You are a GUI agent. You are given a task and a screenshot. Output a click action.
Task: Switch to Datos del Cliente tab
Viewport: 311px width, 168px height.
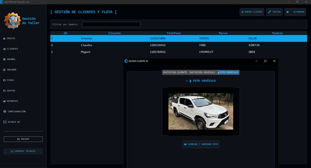point(175,72)
